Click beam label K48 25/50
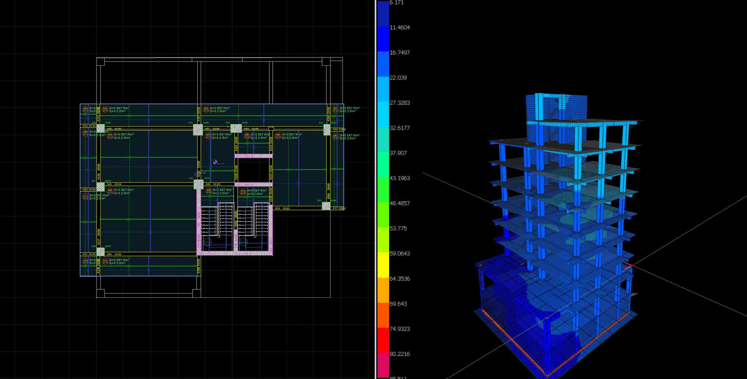Screen dimensions: 747x379 pos(114,184)
